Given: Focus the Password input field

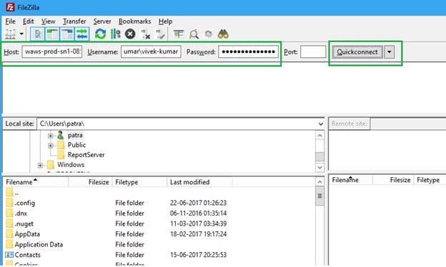Looking at the screenshot, I should pyautogui.click(x=248, y=51).
